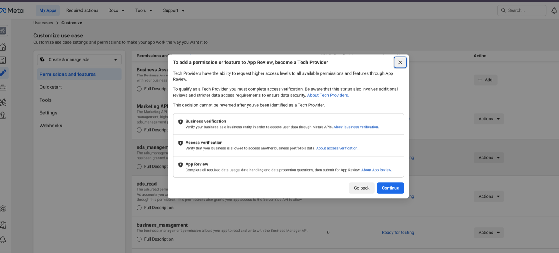The width and height of the screenshot is (559, 253).
Task: Open Full Description for business_management
Action: [159, 239]
